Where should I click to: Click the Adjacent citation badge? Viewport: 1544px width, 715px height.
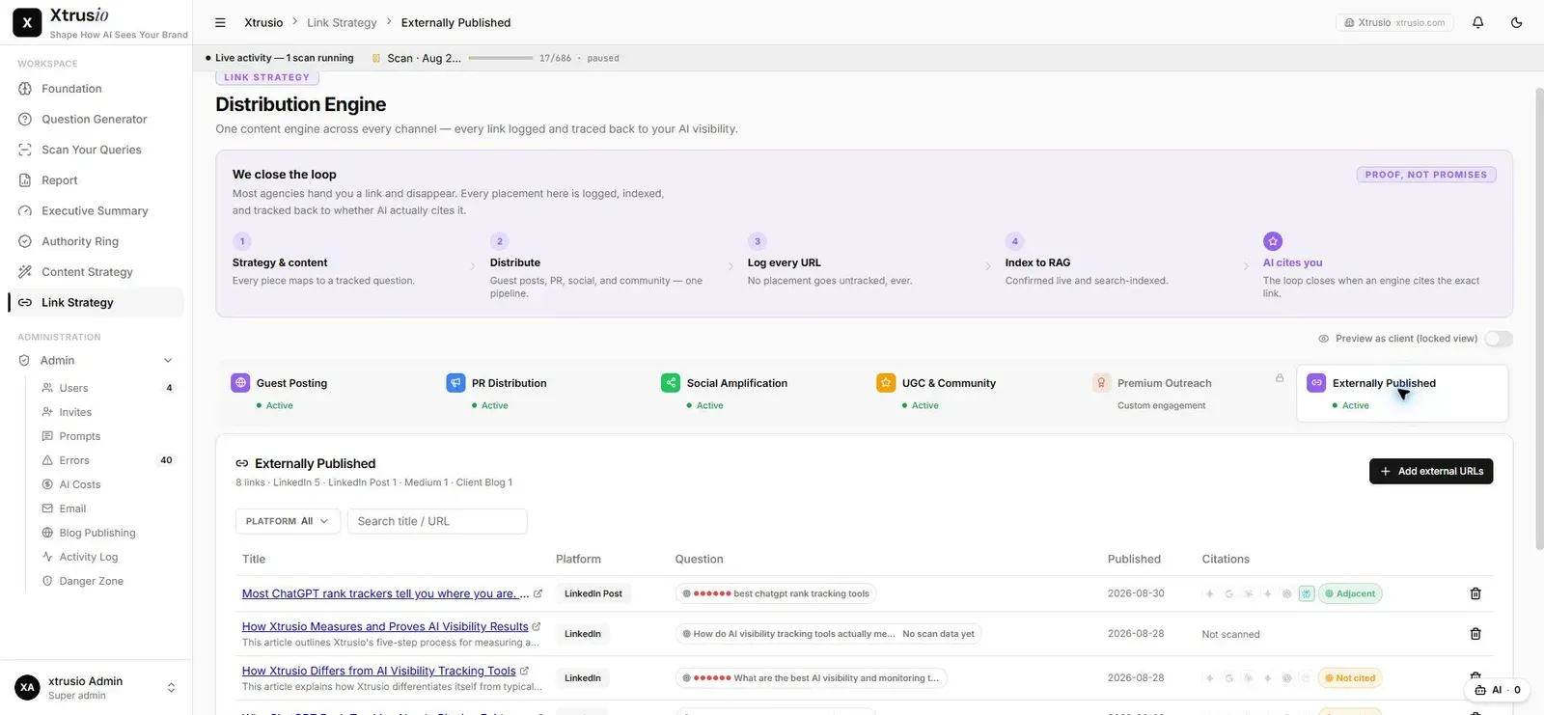(1350, 593)
